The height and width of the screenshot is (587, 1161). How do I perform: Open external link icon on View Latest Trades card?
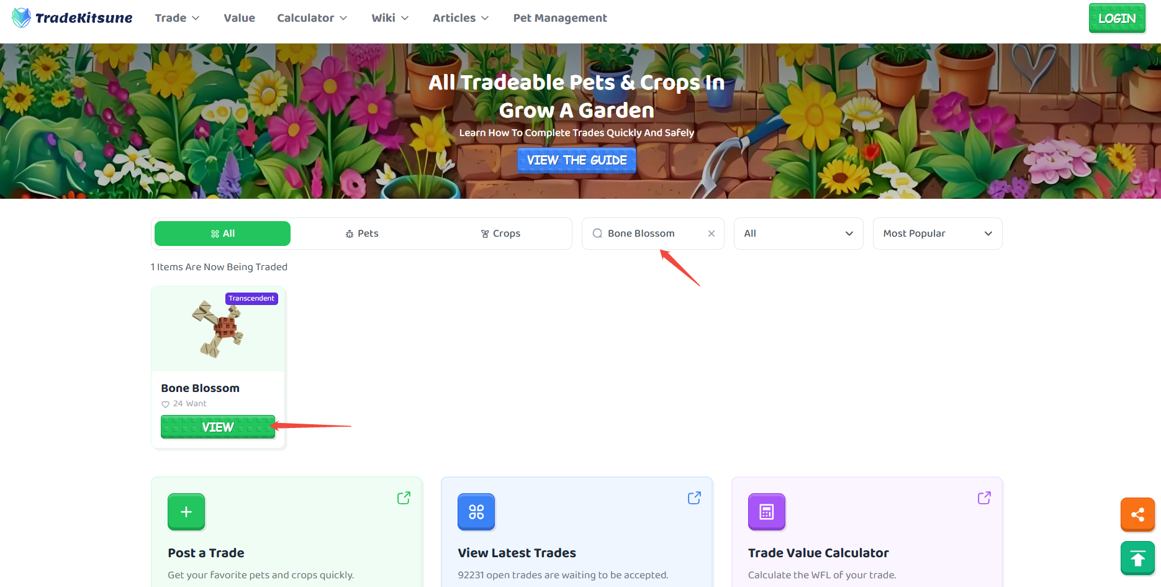point(694,498)
